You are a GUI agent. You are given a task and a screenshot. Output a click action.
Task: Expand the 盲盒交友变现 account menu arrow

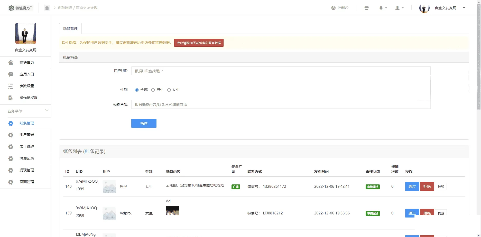point(464,8)
